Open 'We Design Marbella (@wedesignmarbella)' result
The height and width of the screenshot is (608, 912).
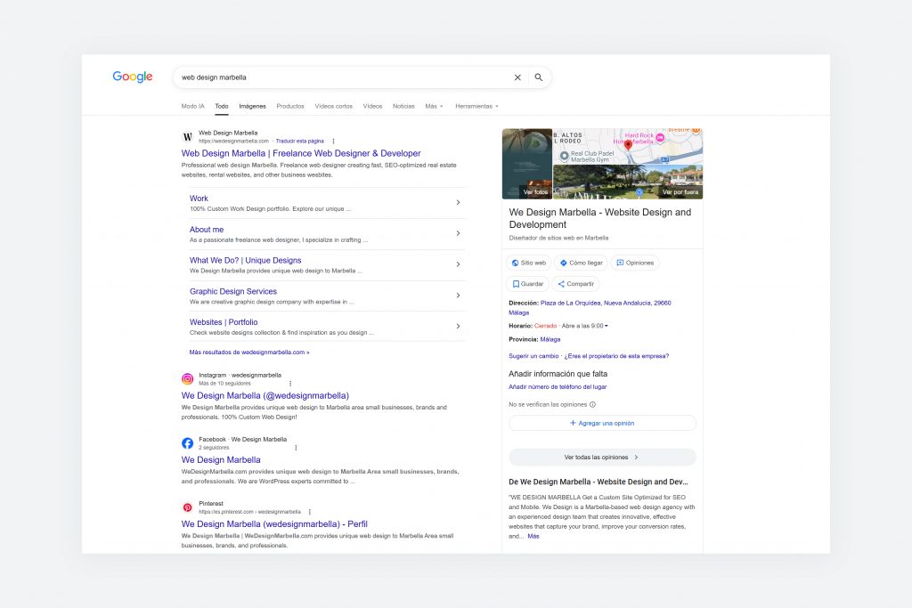click(265, 396)
